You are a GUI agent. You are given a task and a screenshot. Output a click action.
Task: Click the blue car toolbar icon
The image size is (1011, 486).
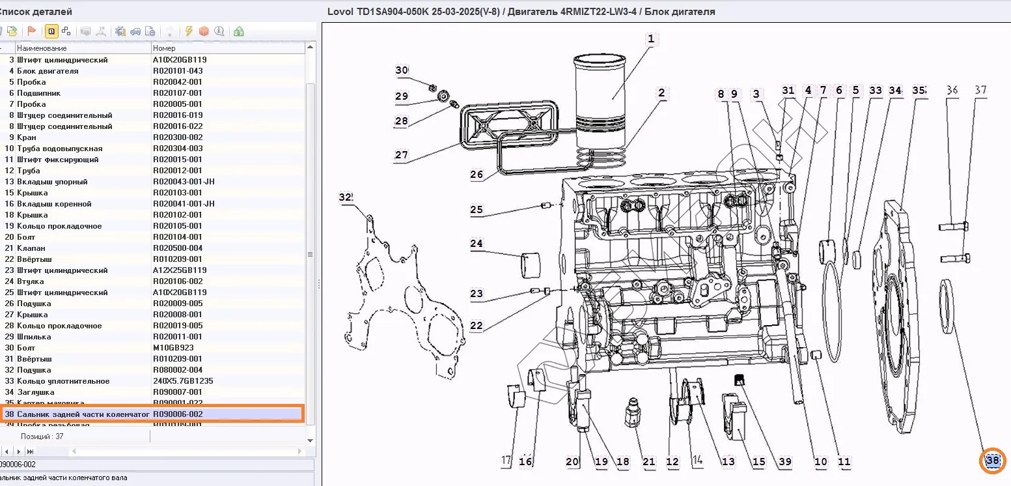pos(135,31)
